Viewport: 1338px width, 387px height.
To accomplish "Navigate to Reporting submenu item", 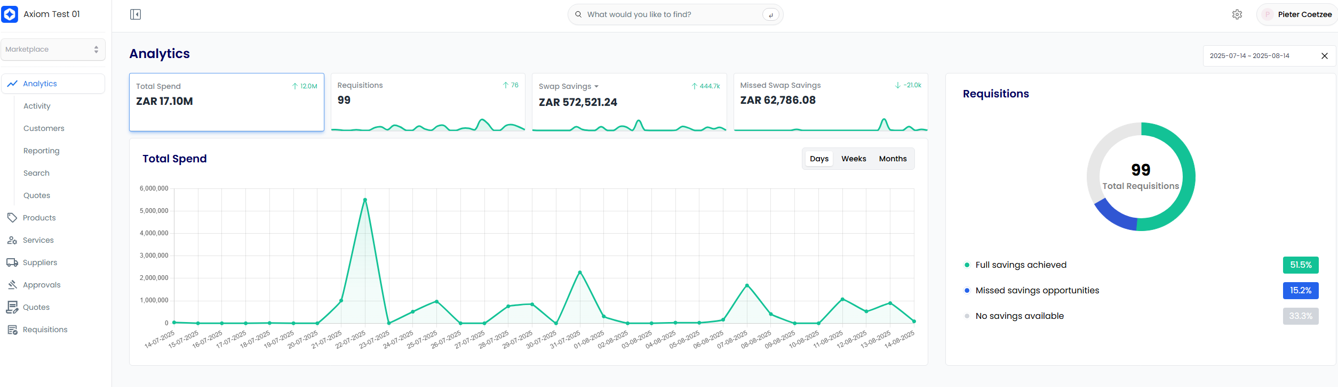I will pyautogui.click(x=41, y=151).
